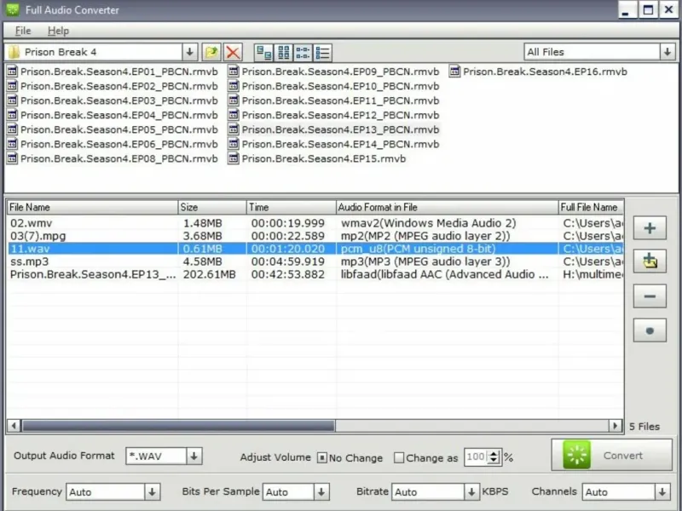Click mp2(MP2 (MPEG audio layer 2)) cell

[x=425, y=236]
